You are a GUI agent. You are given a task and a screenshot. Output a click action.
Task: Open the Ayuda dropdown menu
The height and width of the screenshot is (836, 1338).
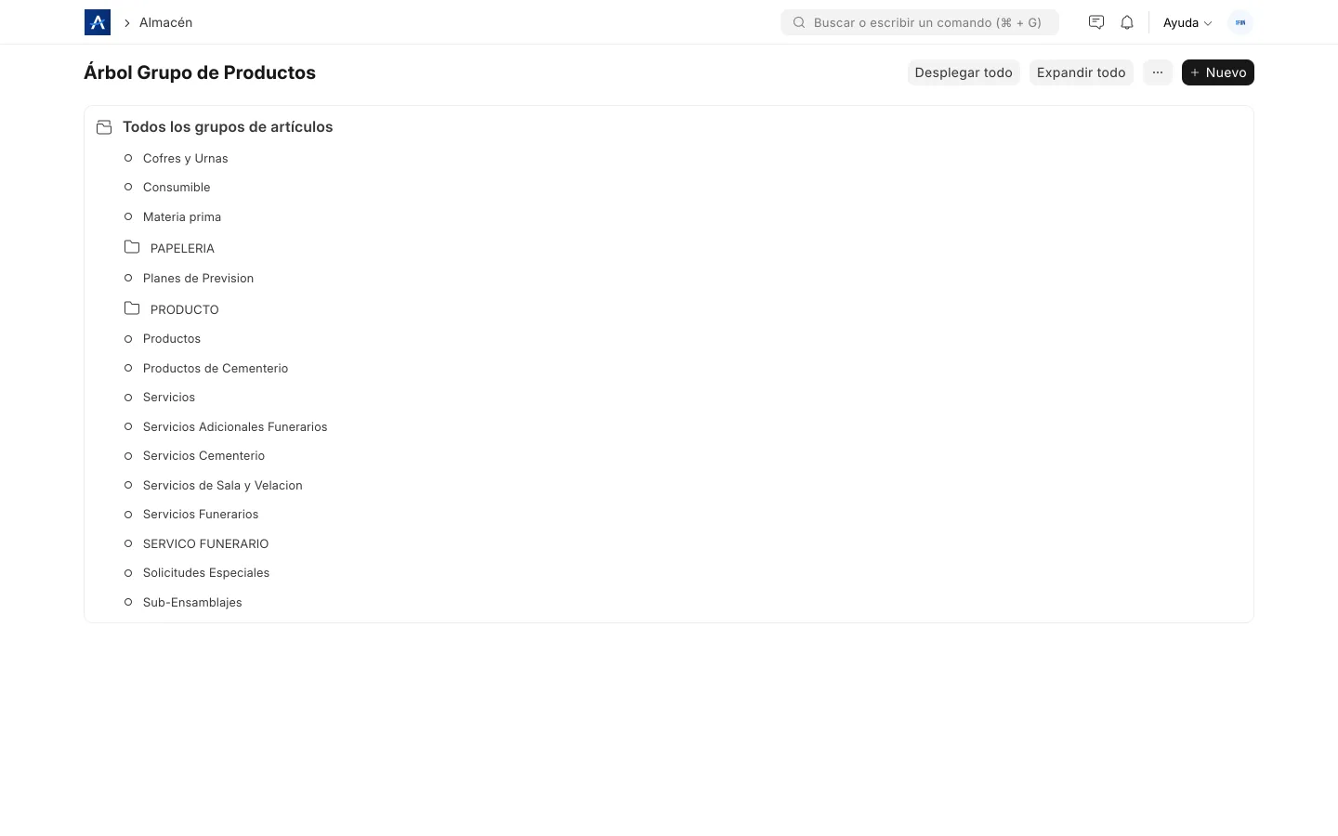(1187, 22)
